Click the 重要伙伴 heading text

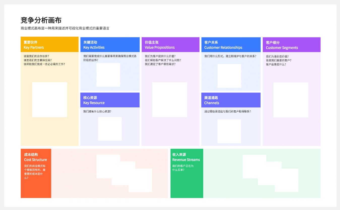(x=30, y=42)
